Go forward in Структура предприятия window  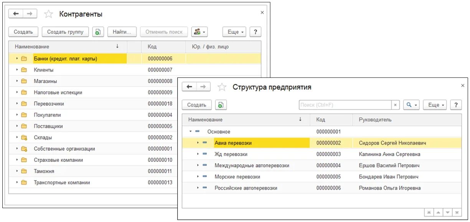click(203, 87)
